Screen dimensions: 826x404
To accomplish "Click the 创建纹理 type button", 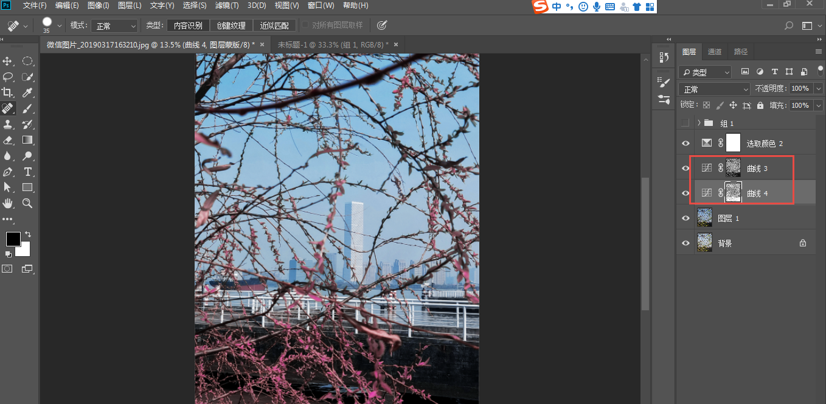I will (231, 26).
